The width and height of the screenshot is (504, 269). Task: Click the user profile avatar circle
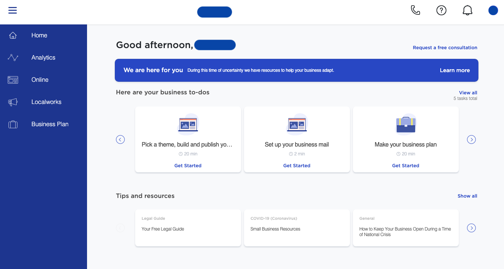point(493,10)
